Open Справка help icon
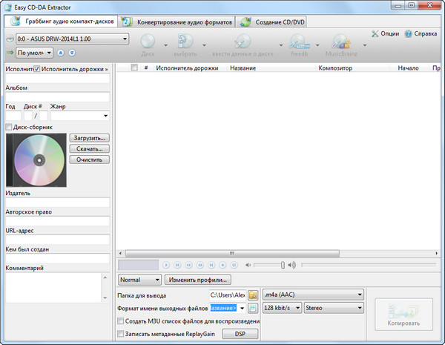445x345 pixels. (x=408, y=33)
